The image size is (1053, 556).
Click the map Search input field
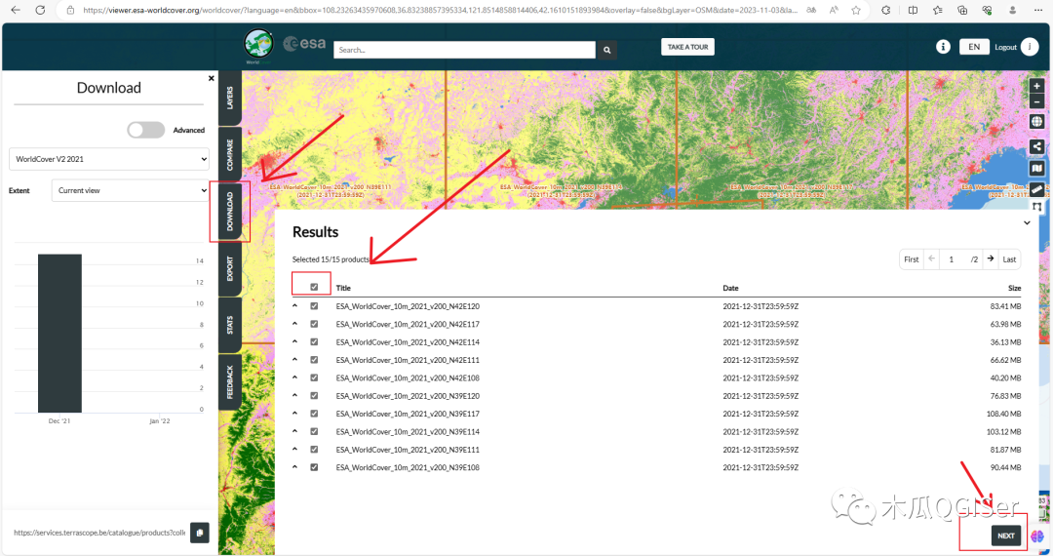pyautogui.click(x=465, y=50)
